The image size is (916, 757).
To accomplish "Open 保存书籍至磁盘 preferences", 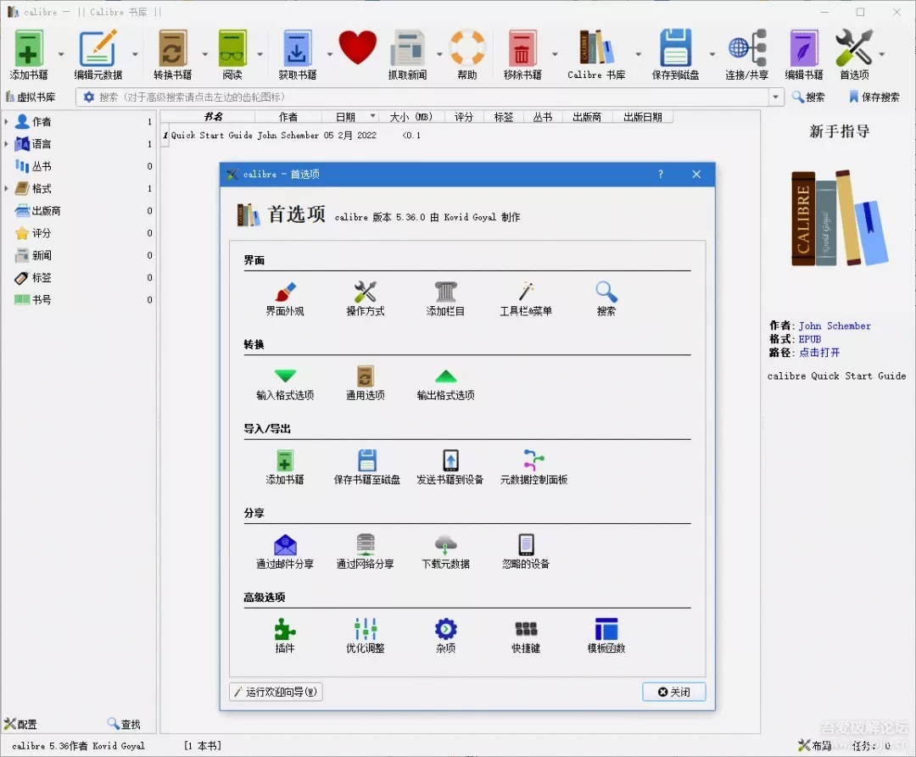I will 367,467.
